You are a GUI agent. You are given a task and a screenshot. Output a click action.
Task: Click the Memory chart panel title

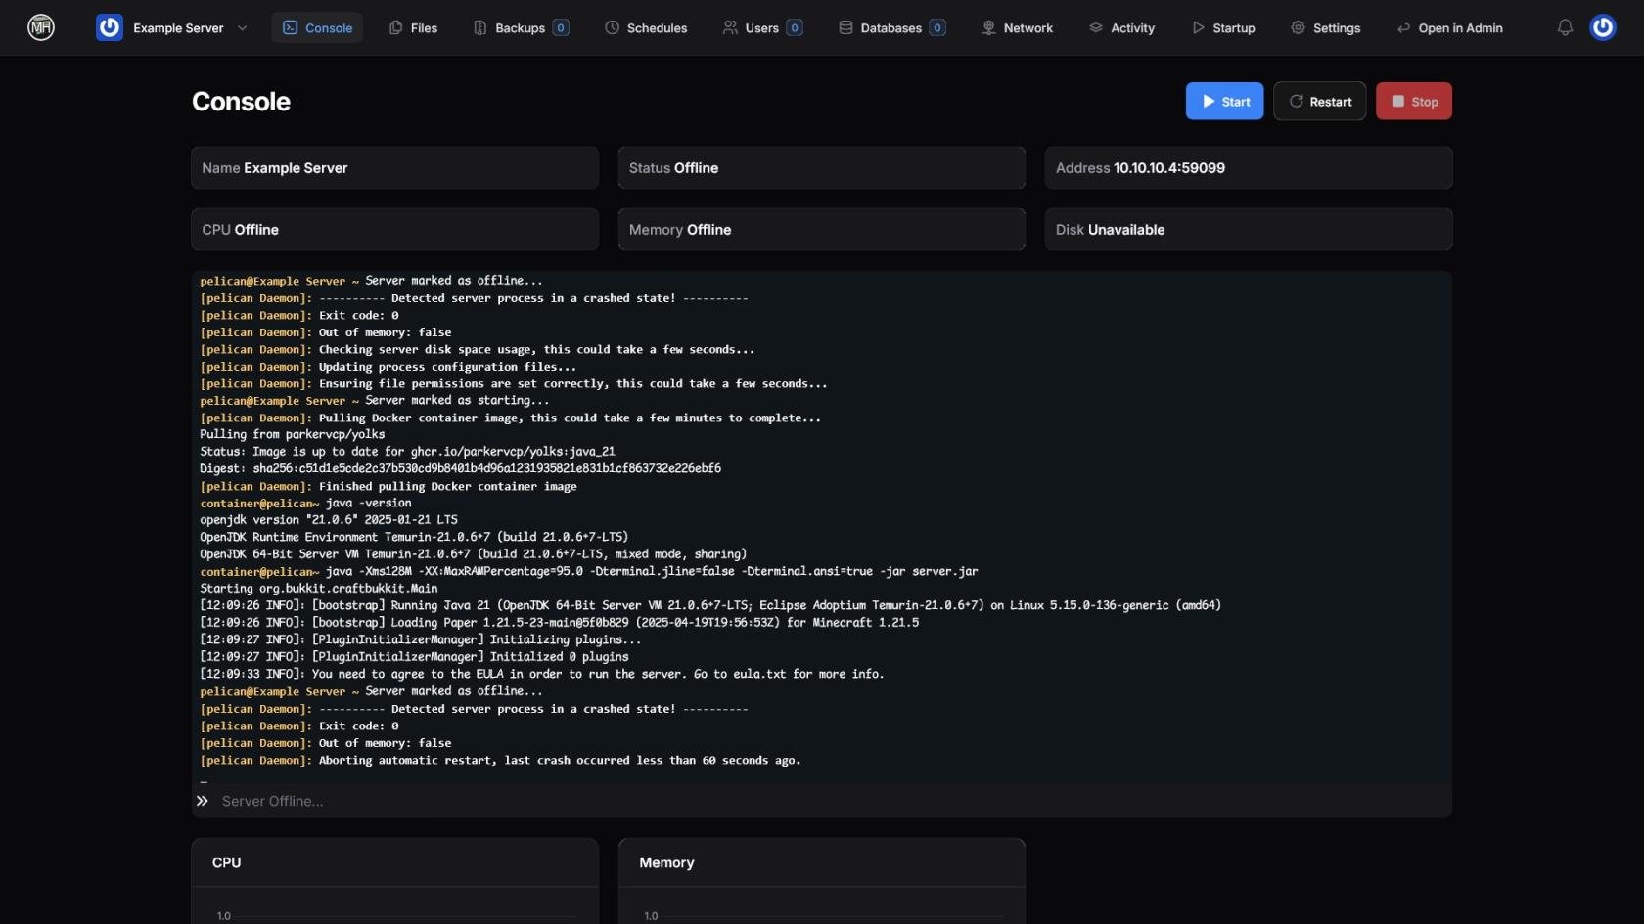click(x=666, y=862)
